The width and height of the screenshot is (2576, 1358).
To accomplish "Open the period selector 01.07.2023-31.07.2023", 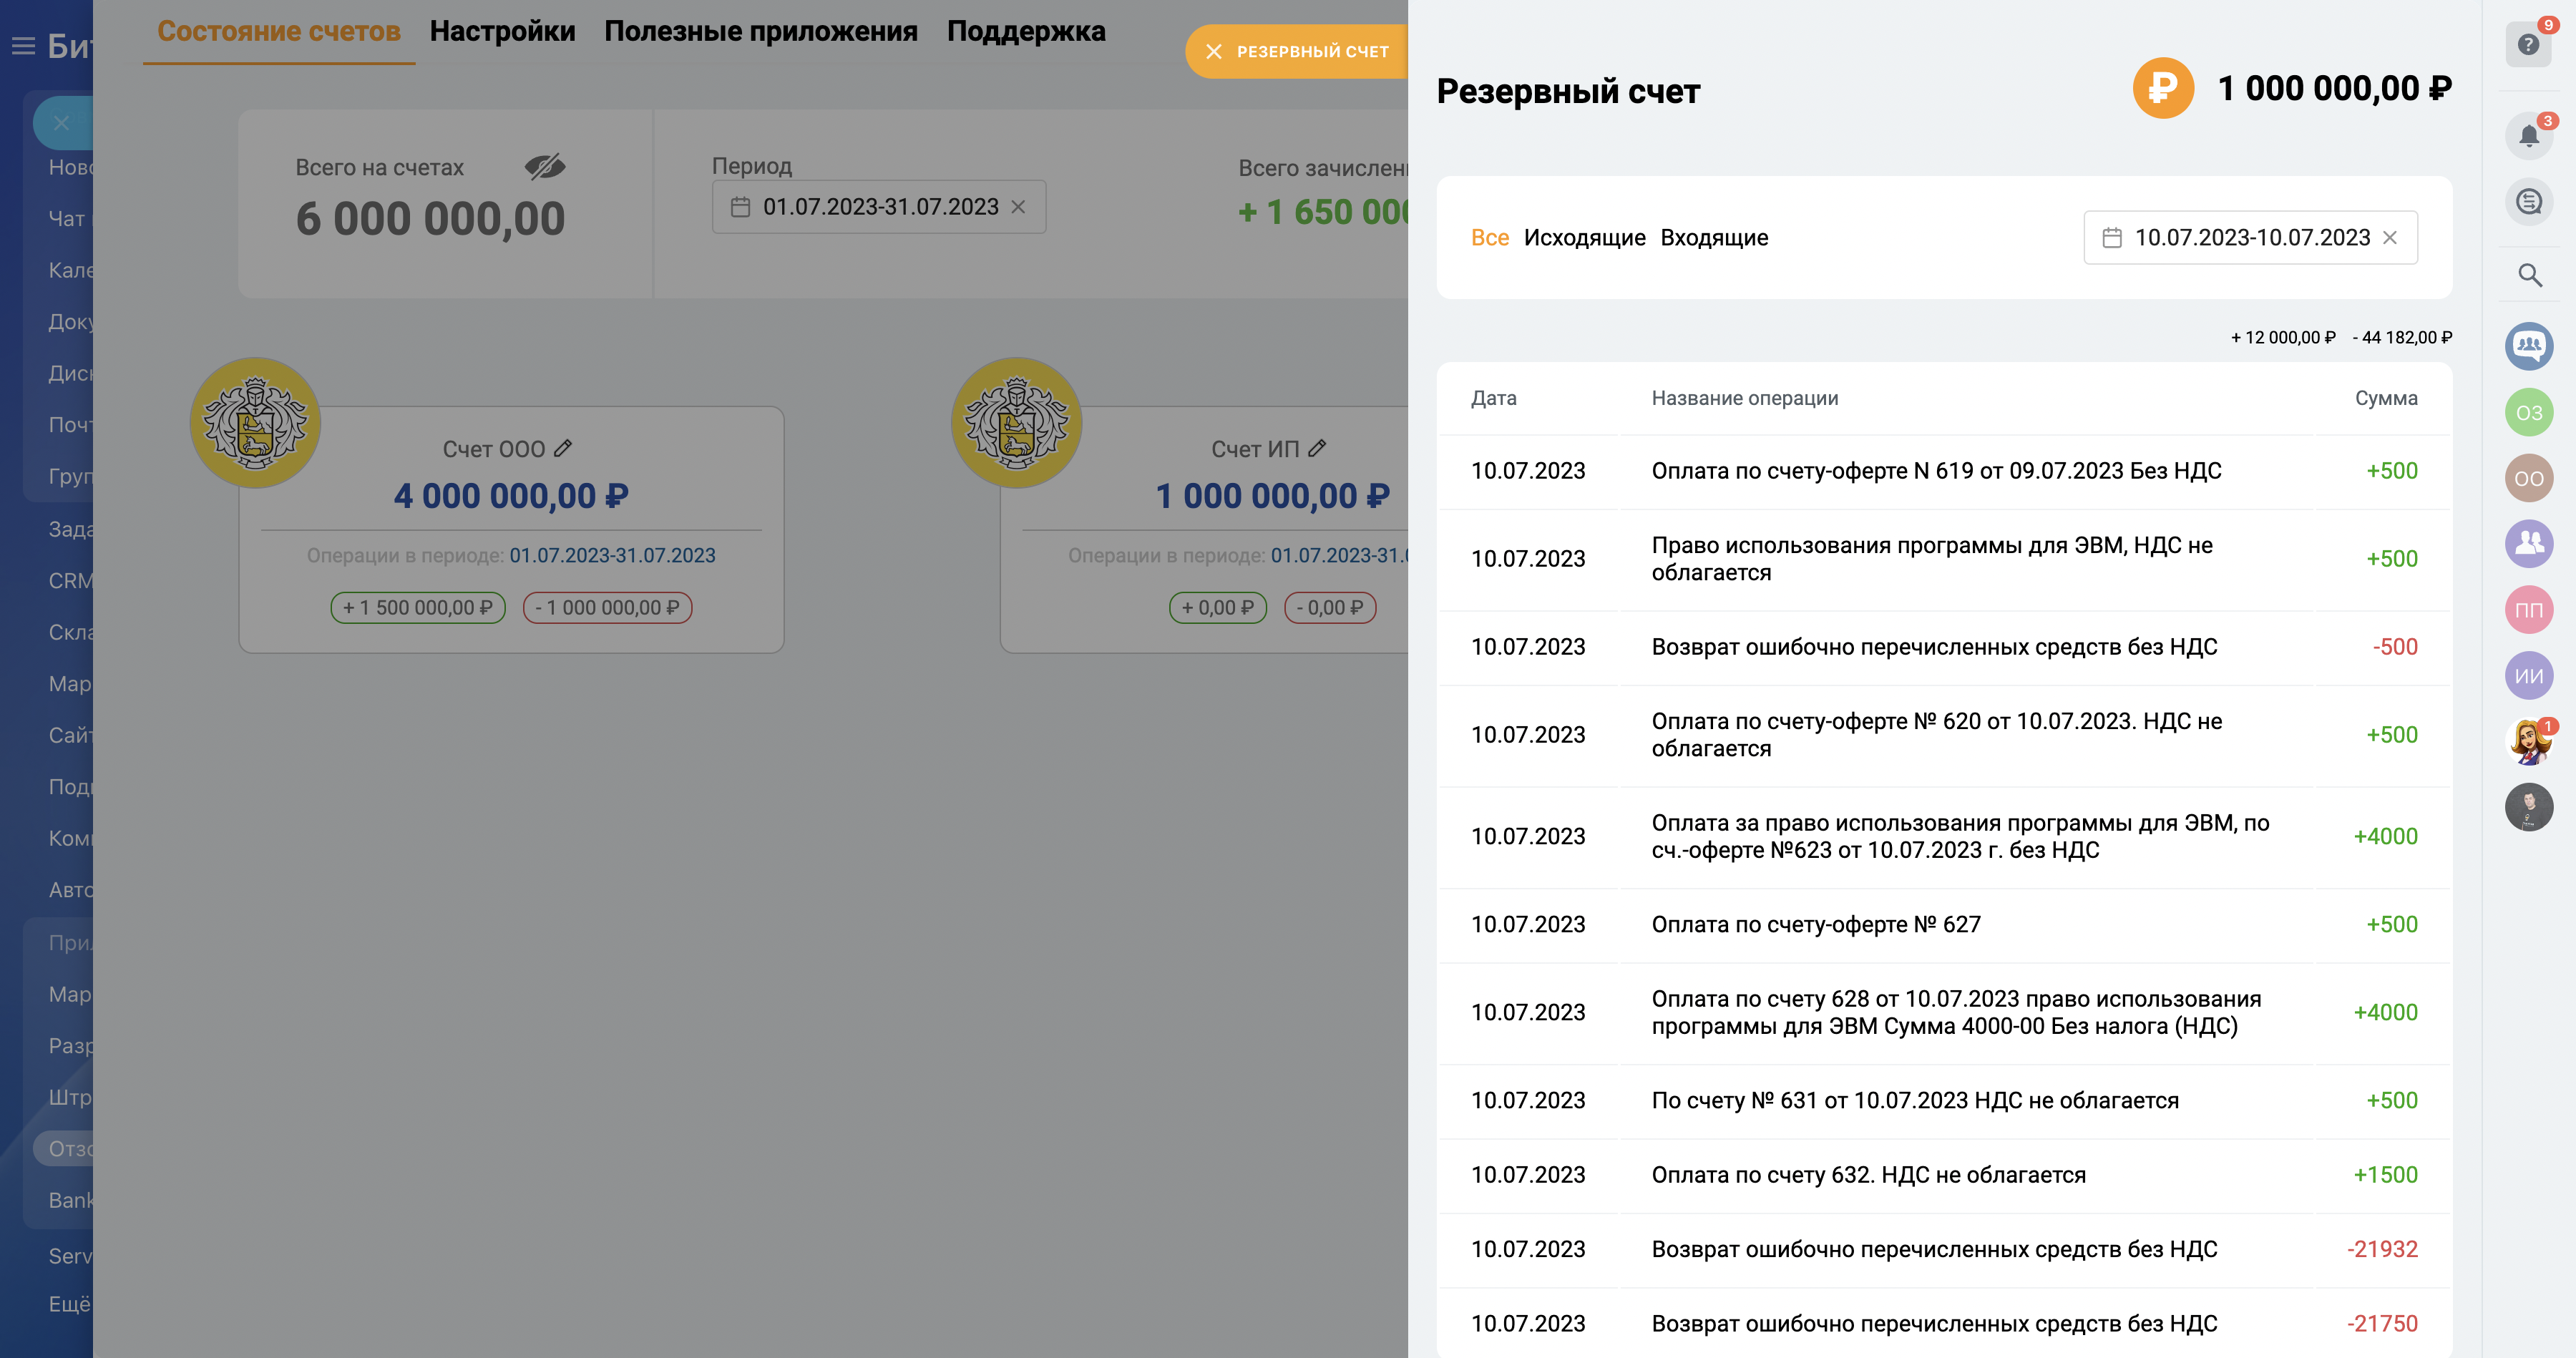I will coord(879,207).
